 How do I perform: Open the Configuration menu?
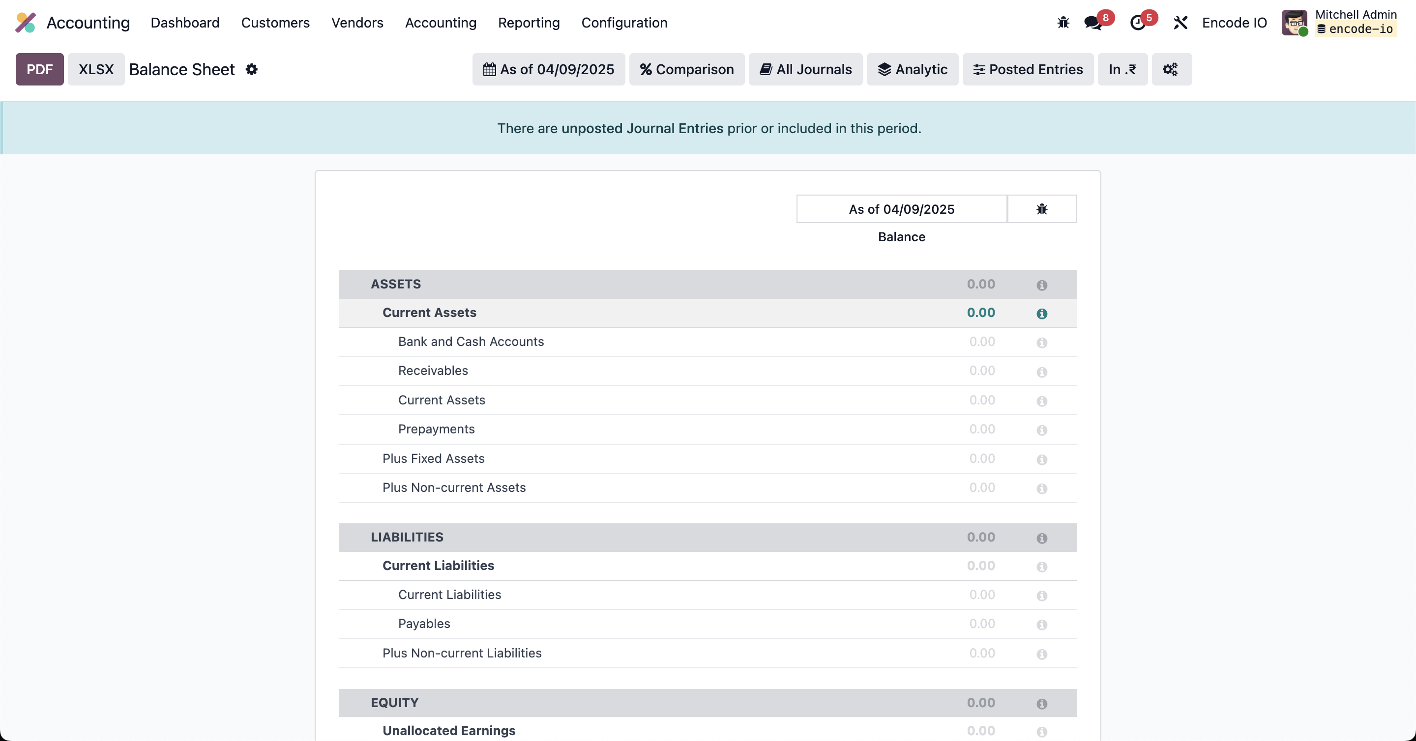(x=624, y=23)
